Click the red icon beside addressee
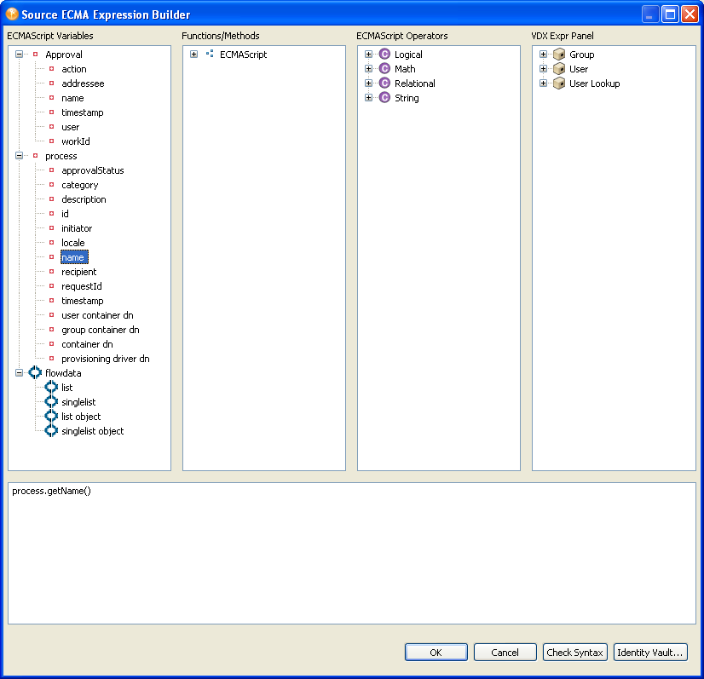 click(x=52, y=83)
